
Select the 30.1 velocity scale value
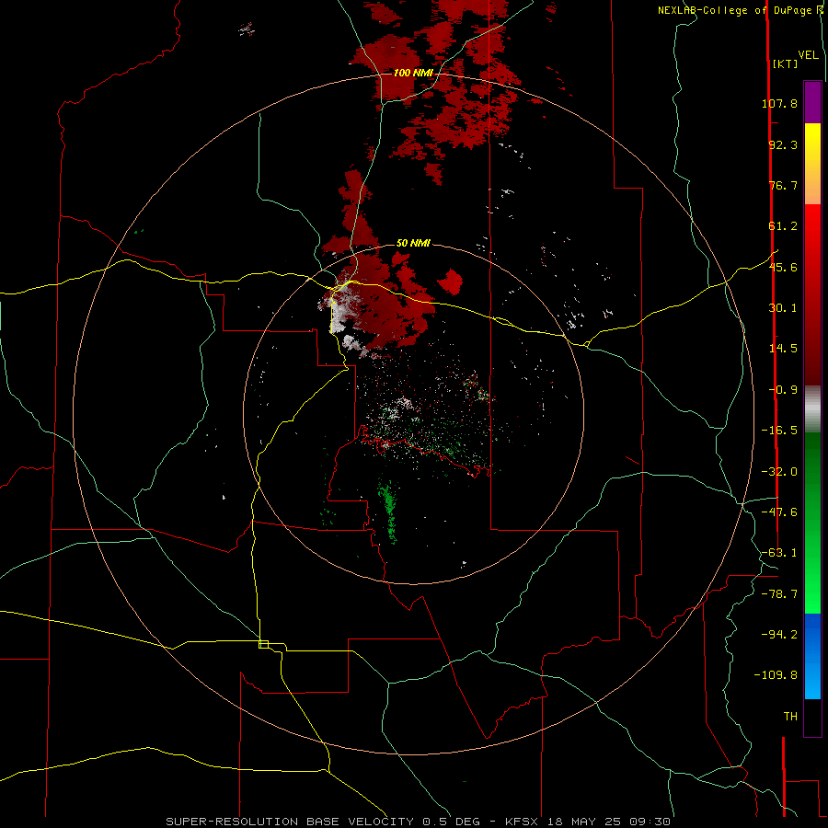(783, 308)
